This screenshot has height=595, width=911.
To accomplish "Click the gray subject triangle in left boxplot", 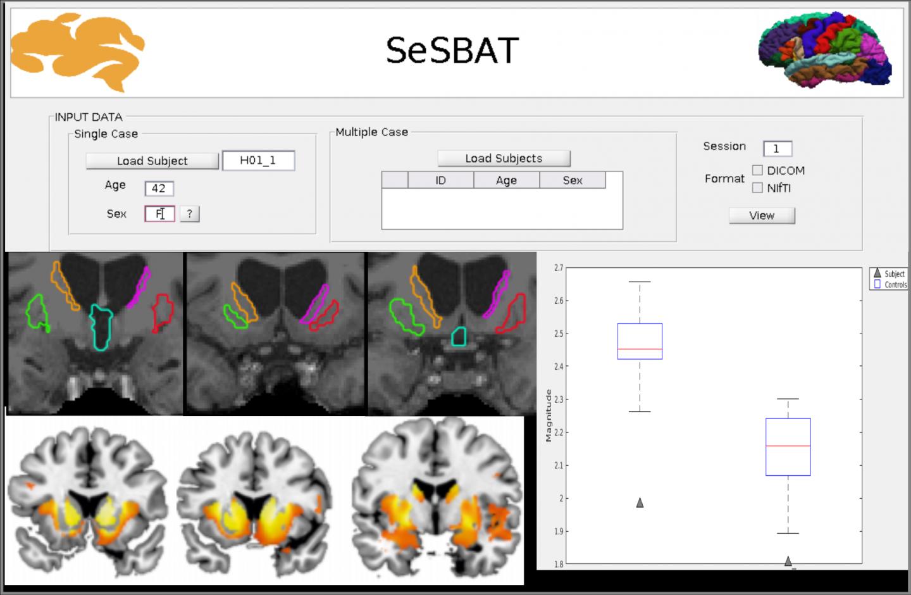I will [640, 503].
